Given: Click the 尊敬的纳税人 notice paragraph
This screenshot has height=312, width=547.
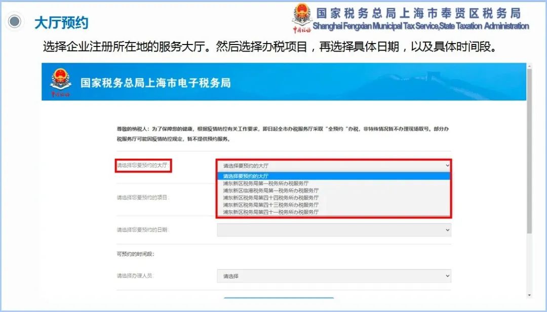Looking at the screenshot, I should pos(283,133).
